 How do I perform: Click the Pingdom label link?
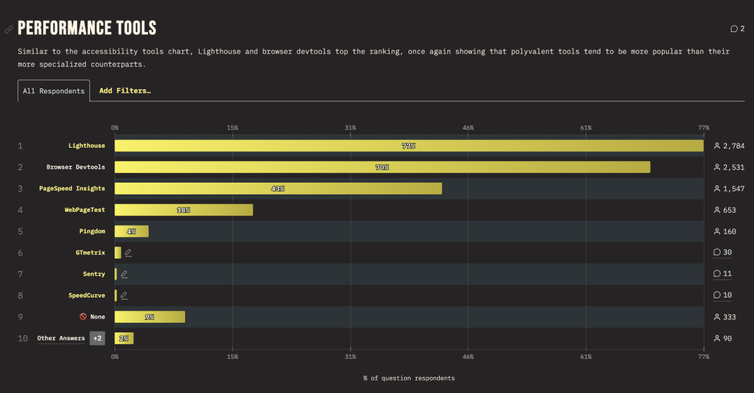[92, 231]
